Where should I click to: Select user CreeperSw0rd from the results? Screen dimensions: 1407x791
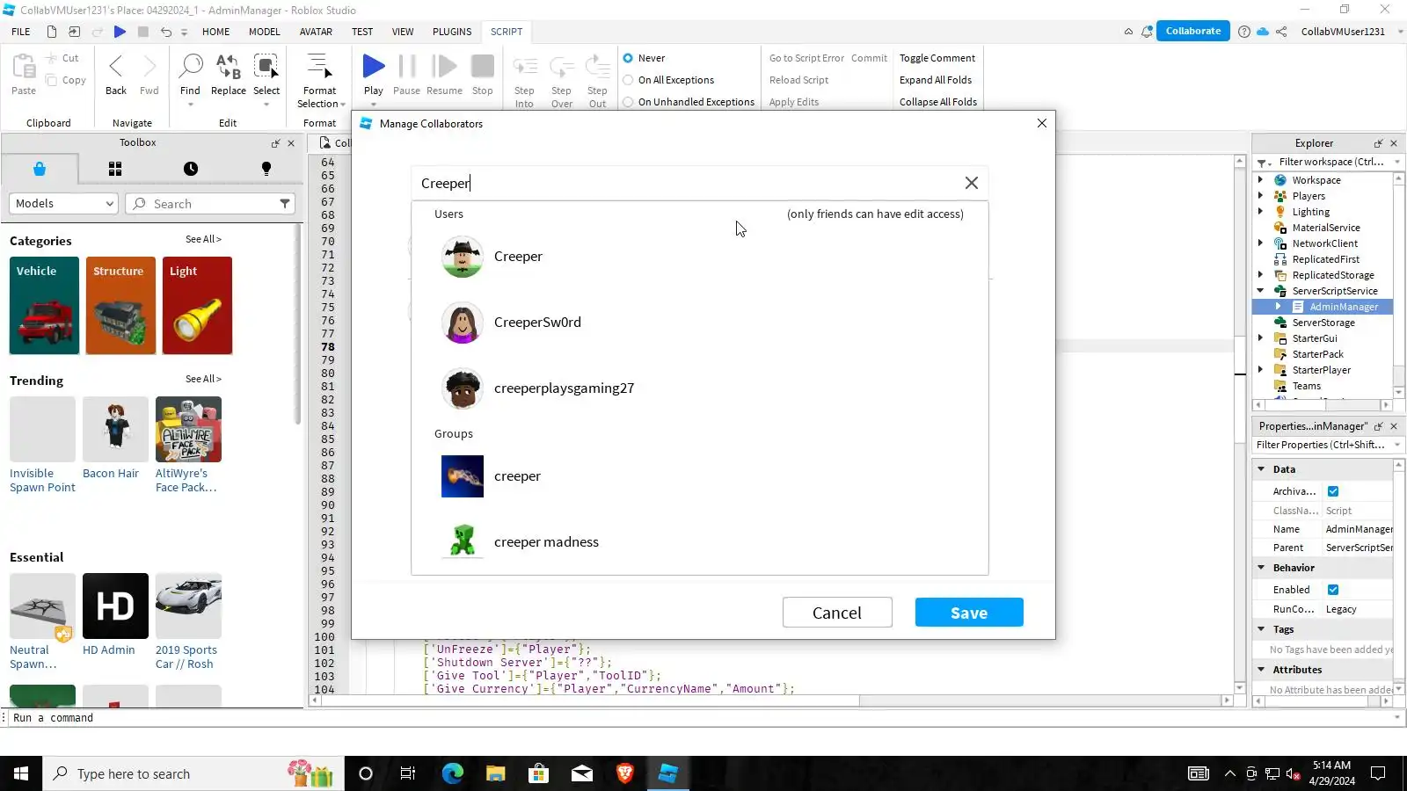699,323
